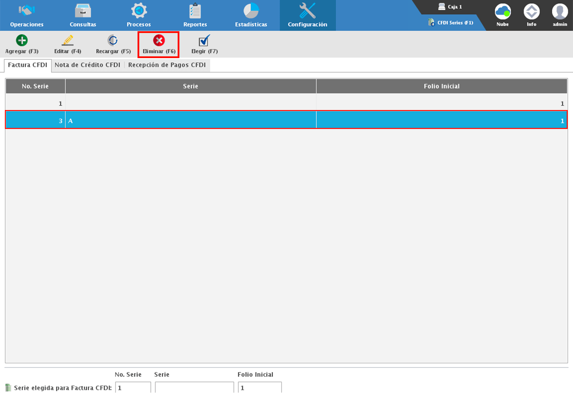Click the bottom Serie input field
Viewport: 573px width, 393px height.
click(x=194, y=388)
